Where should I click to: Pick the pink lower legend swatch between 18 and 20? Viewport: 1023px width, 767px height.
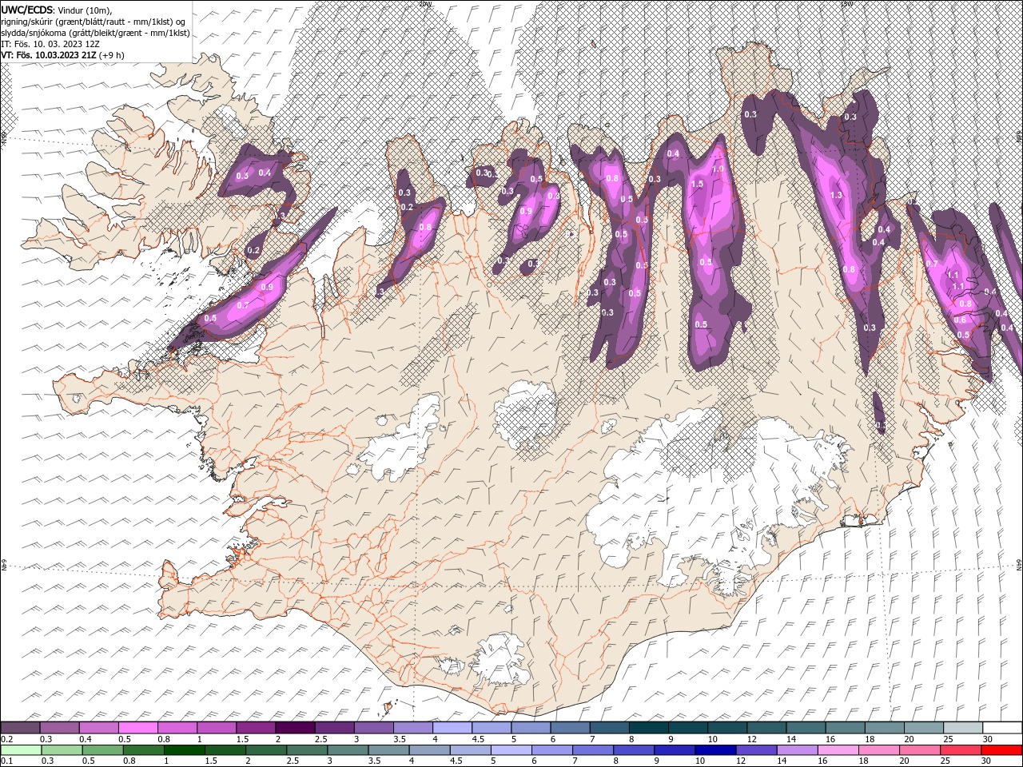point(878,750)
